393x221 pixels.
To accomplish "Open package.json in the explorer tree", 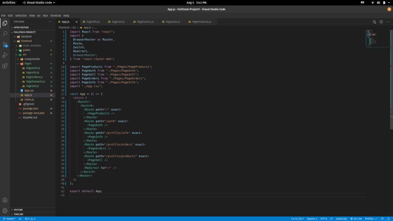I will tap(33, 109).
